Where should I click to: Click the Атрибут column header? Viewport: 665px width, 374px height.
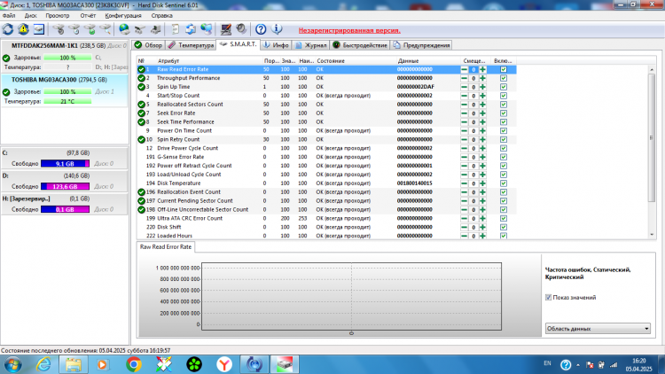(168, 60)
